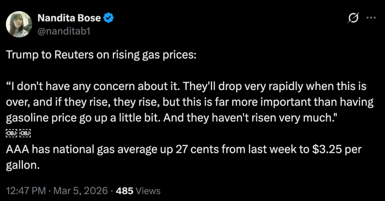This screenshot has width=385, height=201.
Task: Click the 485 view count number
Action: (x=125, y=191)
